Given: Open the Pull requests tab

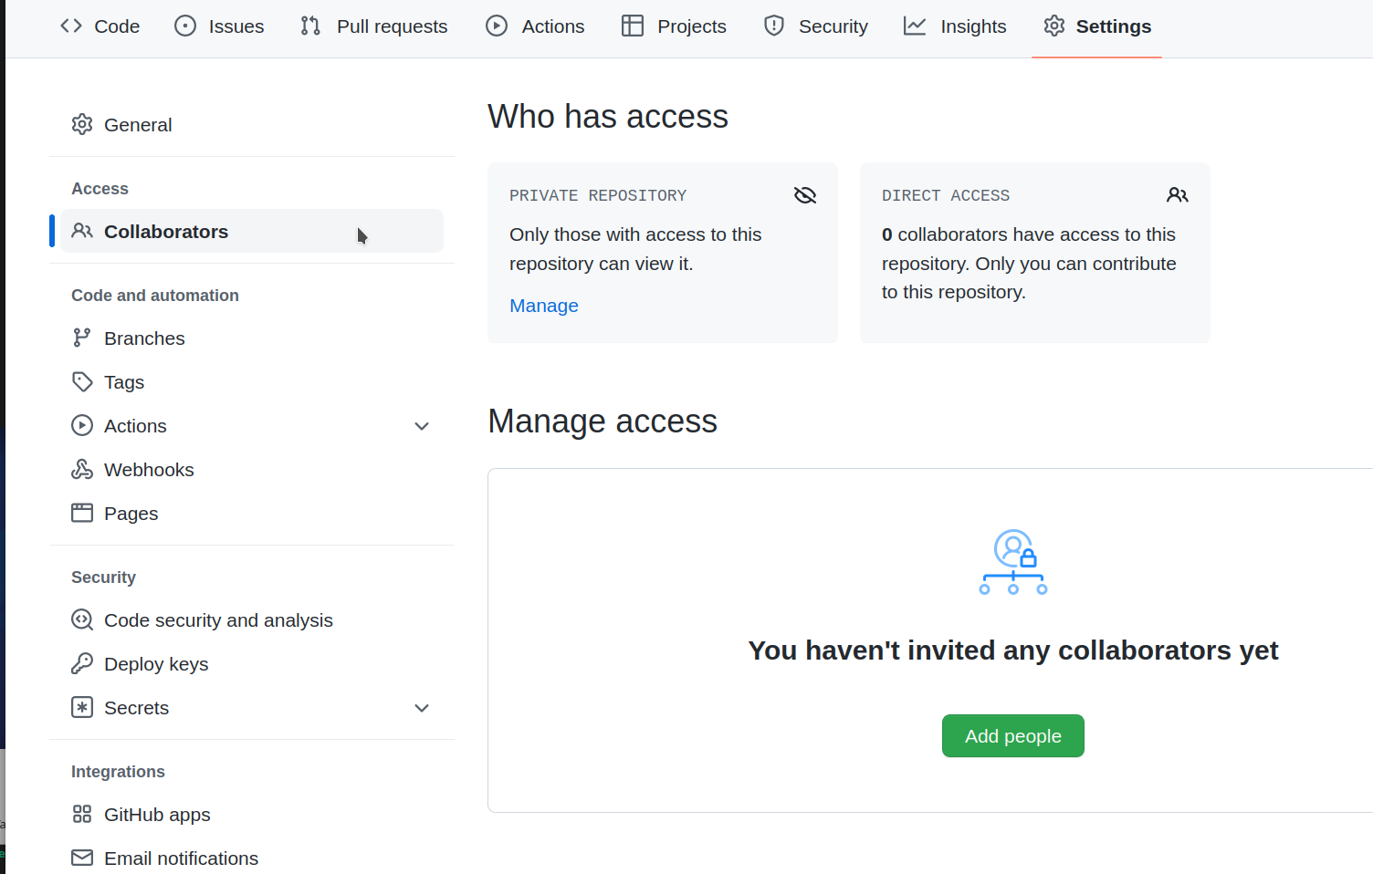Looking at the screenshot, I should (x=374, y=26).
